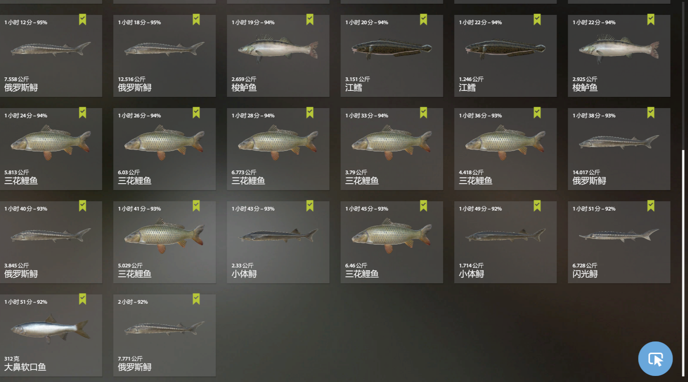
Task: Select the 3.845公斤 俄罗斯鲟 catch card
Action: (x=51, y=242)
